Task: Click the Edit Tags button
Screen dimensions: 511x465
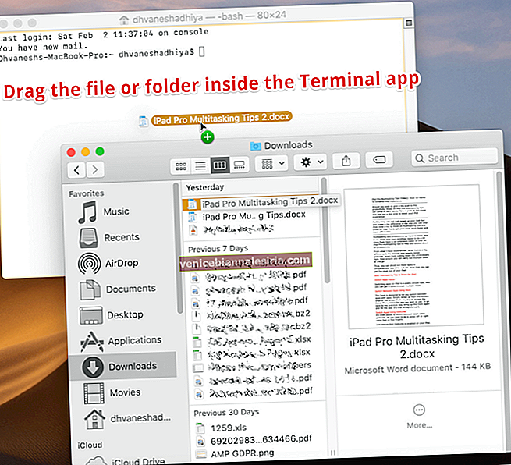Action: coord(379,160)
